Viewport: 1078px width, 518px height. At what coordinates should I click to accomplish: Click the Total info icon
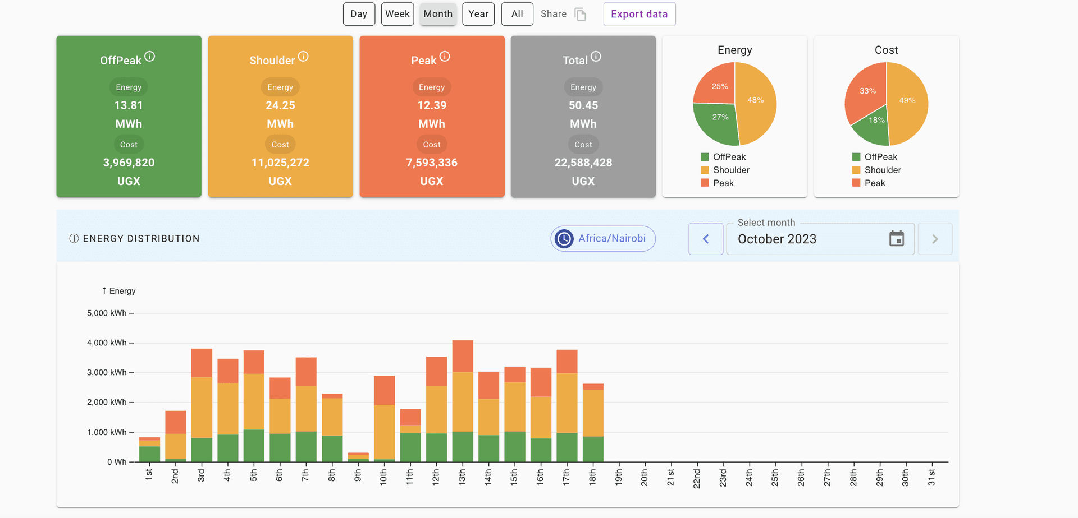(596, 56)
